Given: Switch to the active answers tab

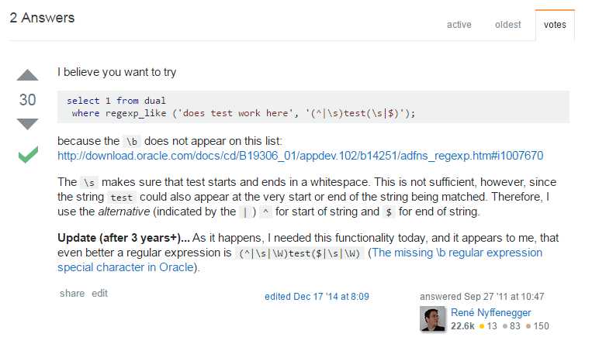Looking at the screenshot, I should click(459, 25).
